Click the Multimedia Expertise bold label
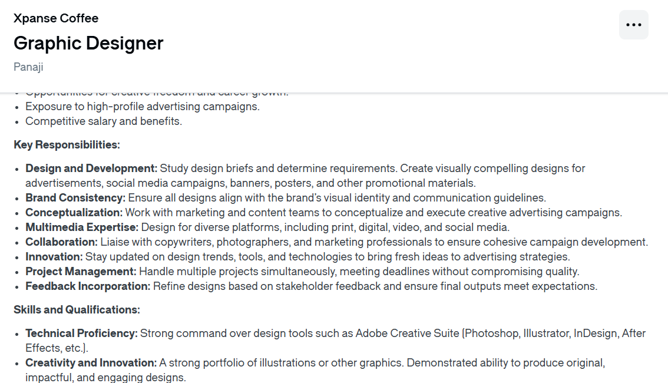668x383 pixels. coord(82,227)
